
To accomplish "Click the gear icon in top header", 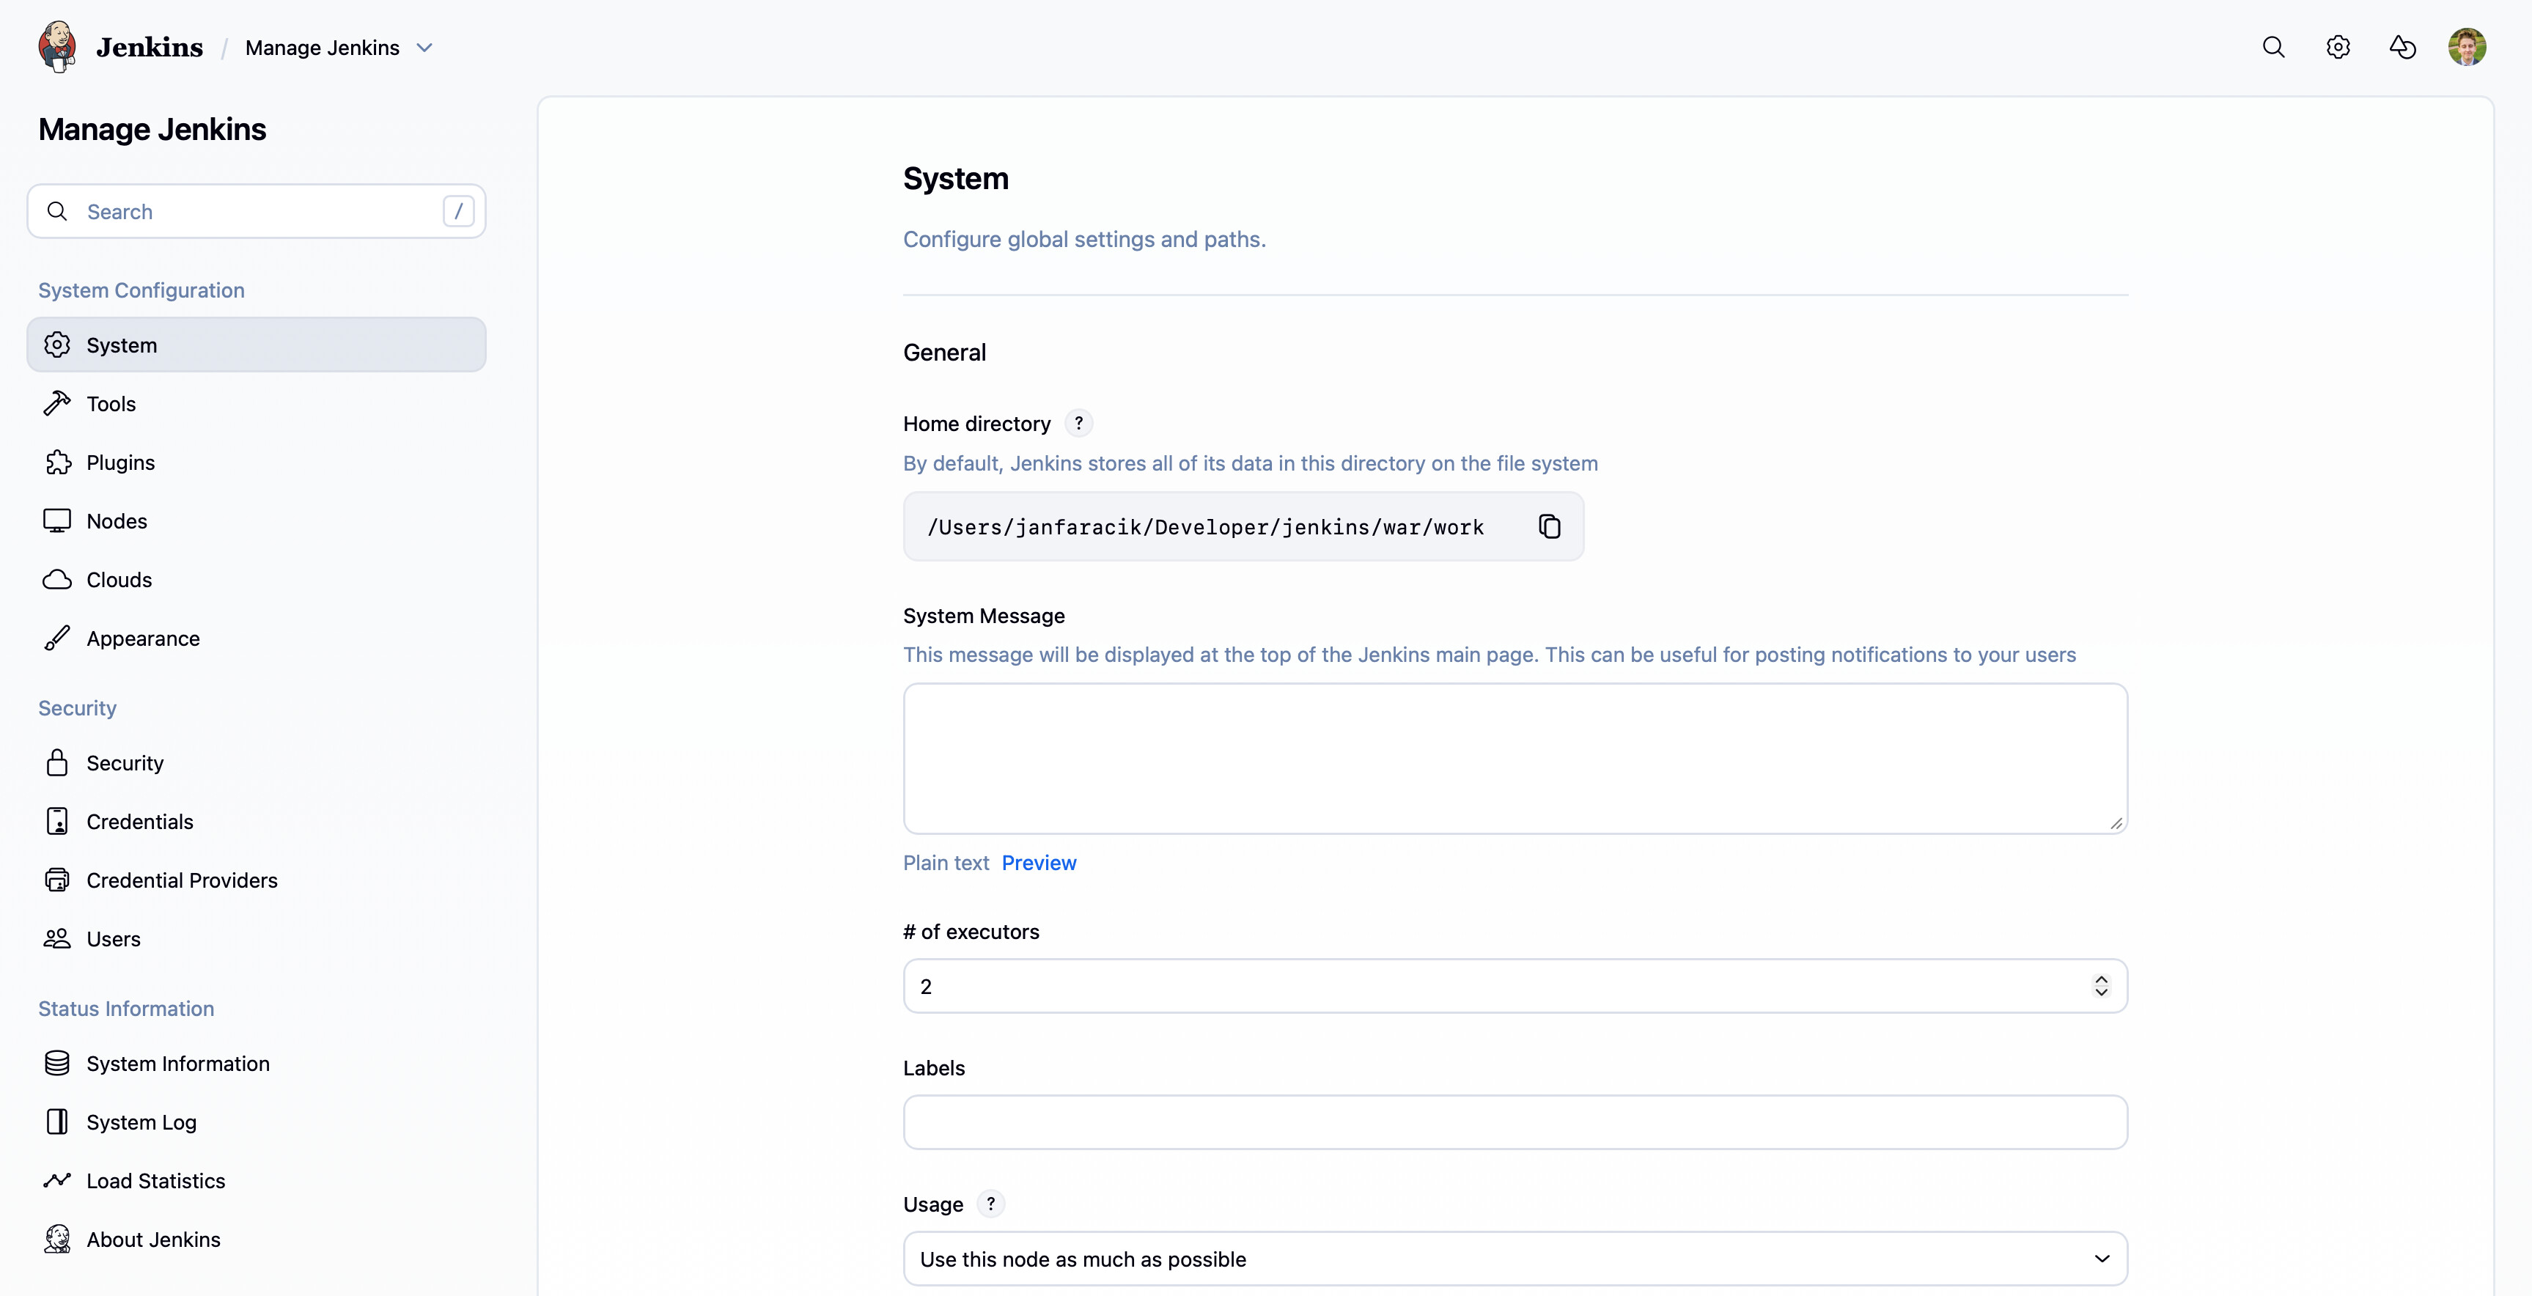I will (x=2338, y=47).
